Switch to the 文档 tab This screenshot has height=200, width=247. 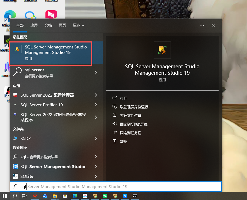point(48,25)
